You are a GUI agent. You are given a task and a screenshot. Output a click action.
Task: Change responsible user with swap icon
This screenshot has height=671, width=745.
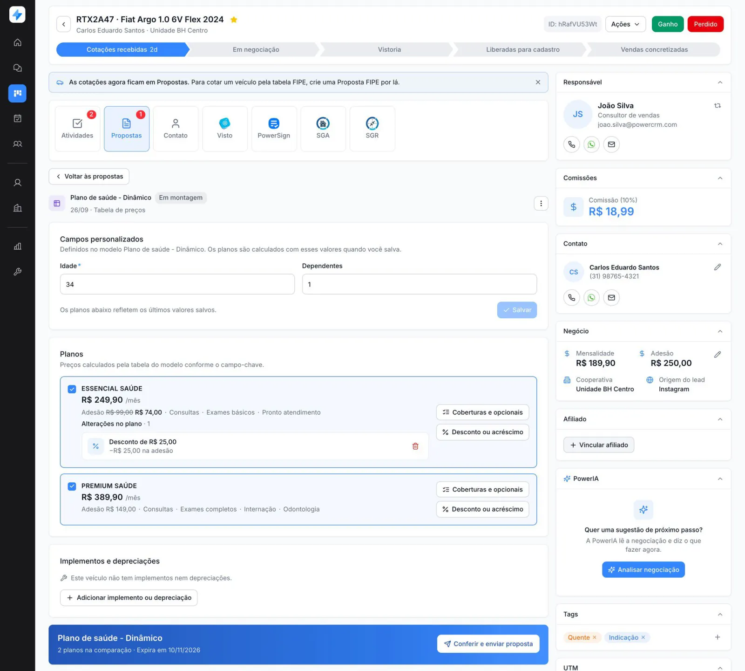tap(718, 106)
